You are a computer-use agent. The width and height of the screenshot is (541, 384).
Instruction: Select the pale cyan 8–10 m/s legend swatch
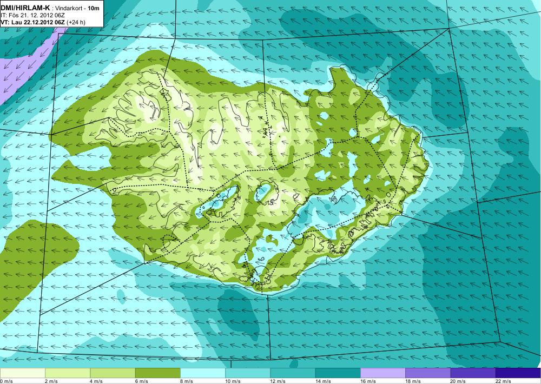[203, 373]
